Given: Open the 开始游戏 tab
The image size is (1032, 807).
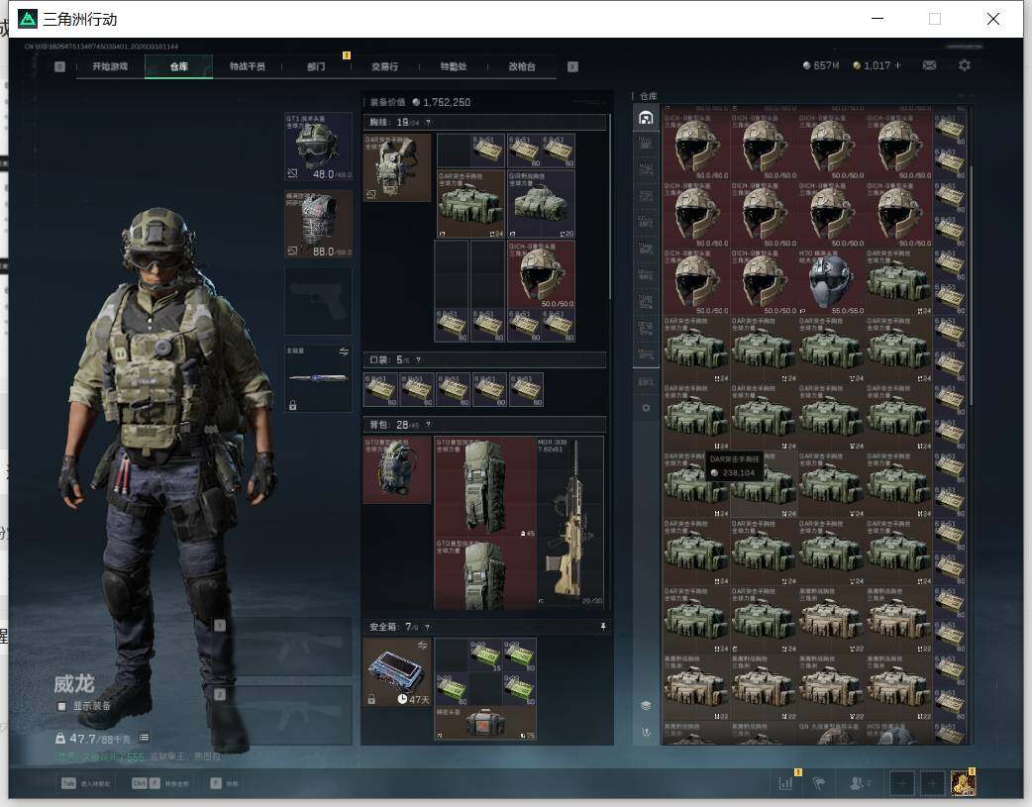Looking at the screenshot, I should pos(110,66).
